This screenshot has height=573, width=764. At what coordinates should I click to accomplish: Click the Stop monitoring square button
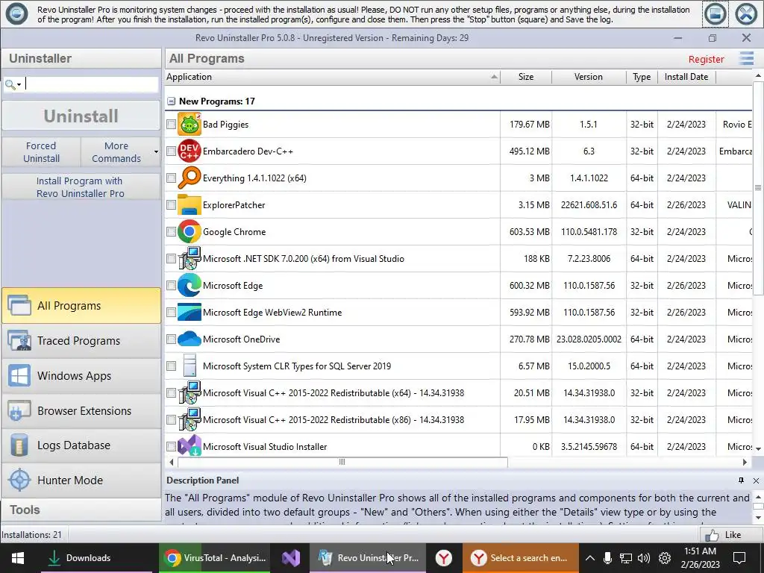[716, 13]
